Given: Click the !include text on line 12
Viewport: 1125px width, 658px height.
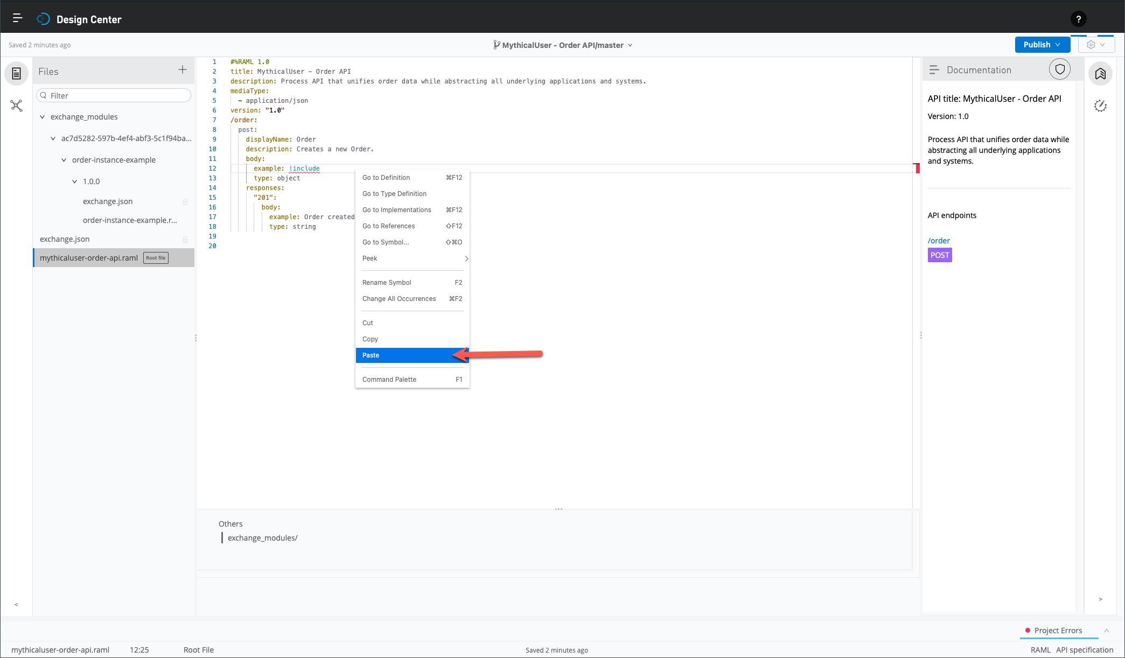Looking at the screenshot, I should [x=304, y=169].
